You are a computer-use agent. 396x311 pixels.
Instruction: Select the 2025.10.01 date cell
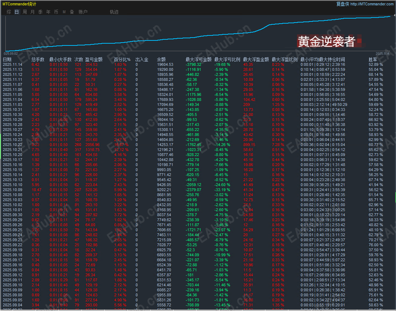coord(13,210)
